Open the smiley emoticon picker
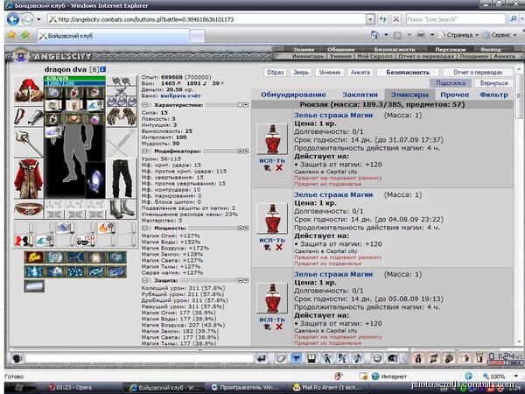The height and width of the screenshot is (394, 525). 376,358
